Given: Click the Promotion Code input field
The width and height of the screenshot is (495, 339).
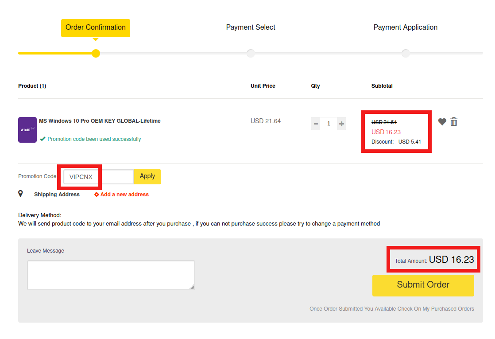Looking at the screenshot, I should [98, 177].
